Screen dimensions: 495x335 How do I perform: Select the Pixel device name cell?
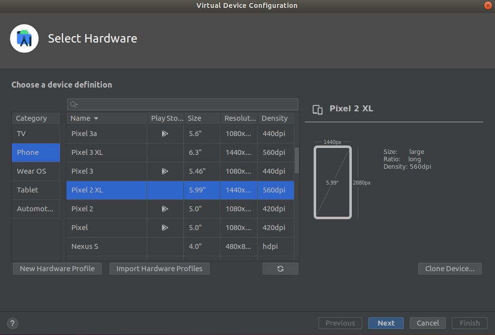pos(107,228)
